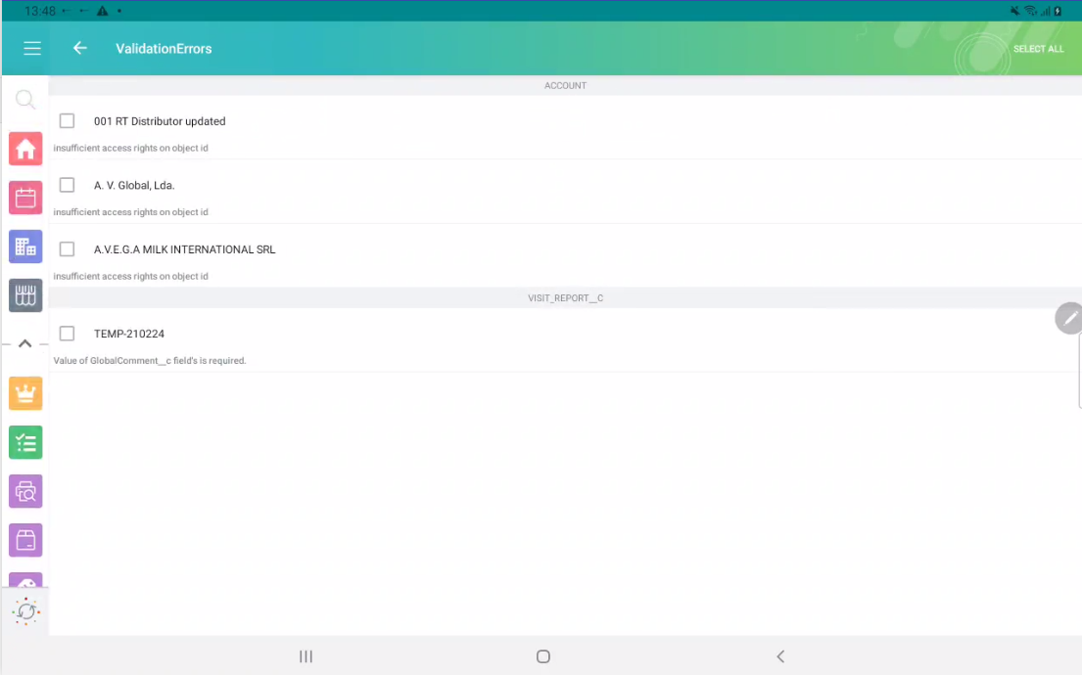Open the pink Calendar icon
The width and height of the screenshot is (1082, 675).
coord(25,198)
